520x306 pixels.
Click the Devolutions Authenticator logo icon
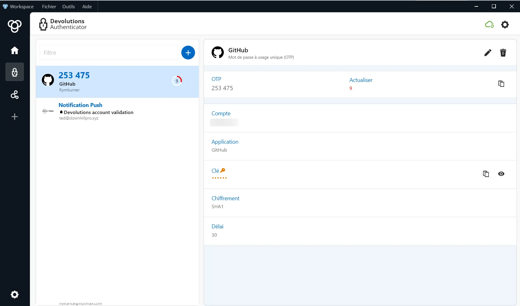click(43, 24)
